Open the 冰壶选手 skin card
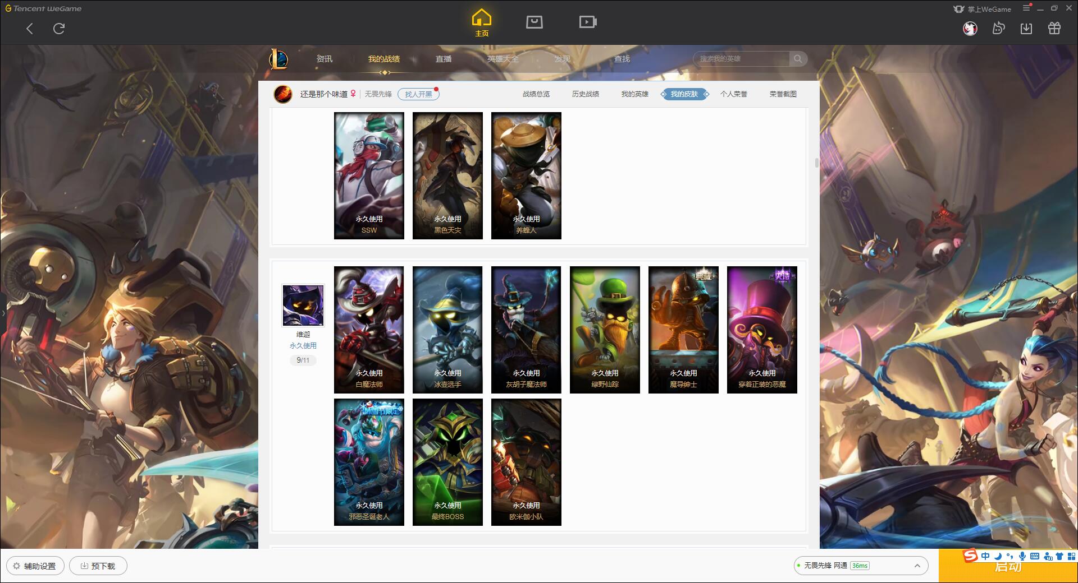Viewport: 1078px width, 583px height. pyautogui.click(x=447, y=330)
